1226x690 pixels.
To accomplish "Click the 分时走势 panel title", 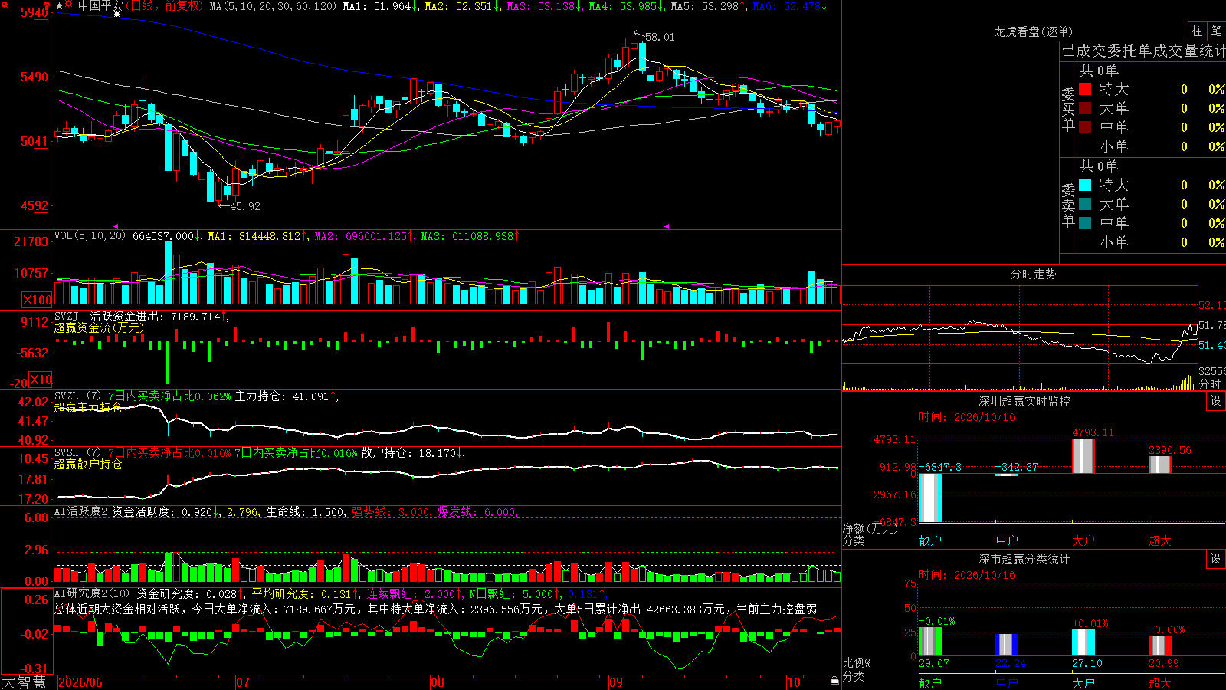I will pos(1033,274).
